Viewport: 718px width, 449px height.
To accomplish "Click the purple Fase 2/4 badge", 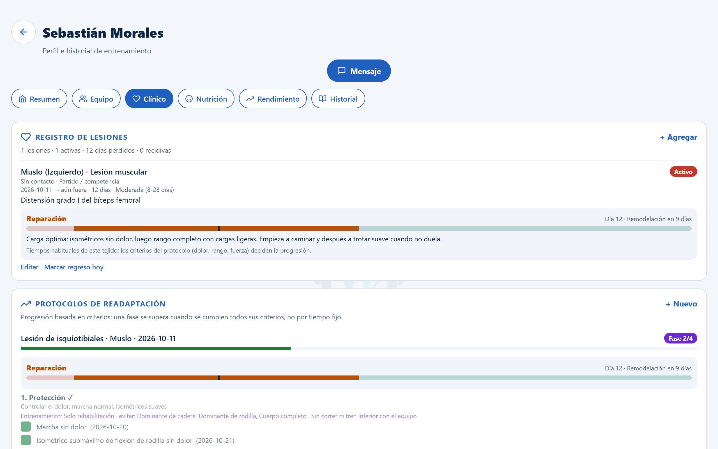I will coord(680,338).
